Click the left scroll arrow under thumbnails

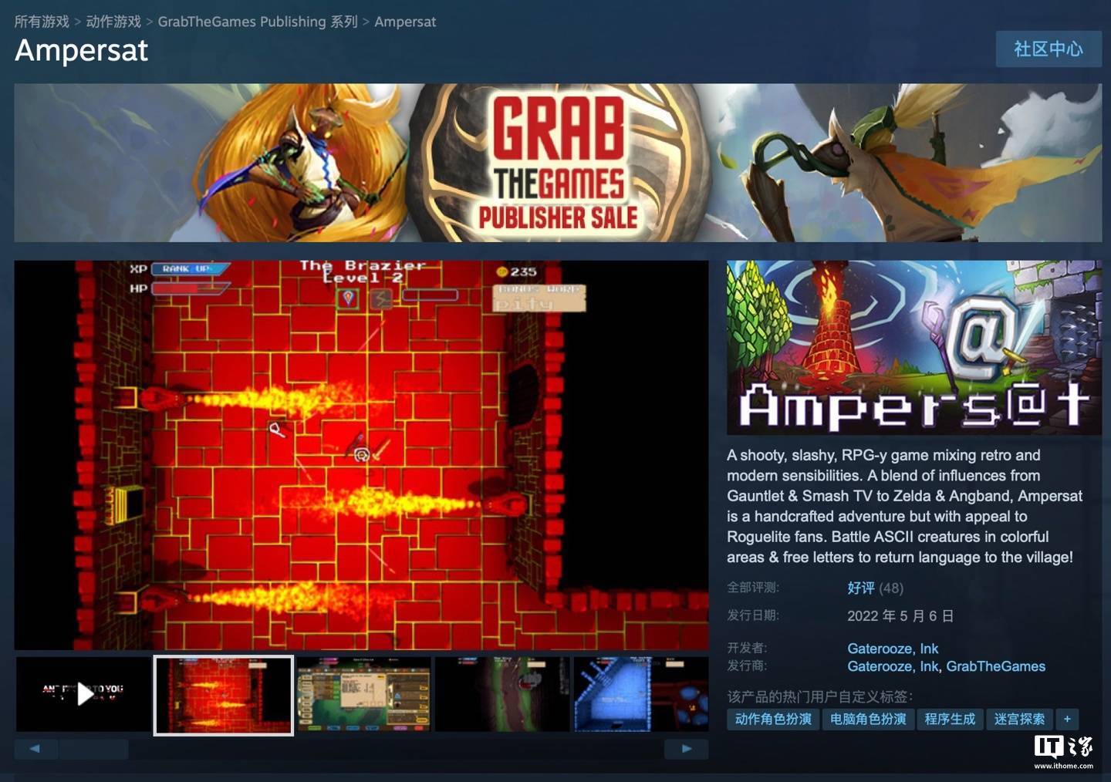tap(35, 748)
